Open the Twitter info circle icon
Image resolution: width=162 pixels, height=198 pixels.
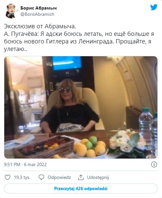(154, 164)
